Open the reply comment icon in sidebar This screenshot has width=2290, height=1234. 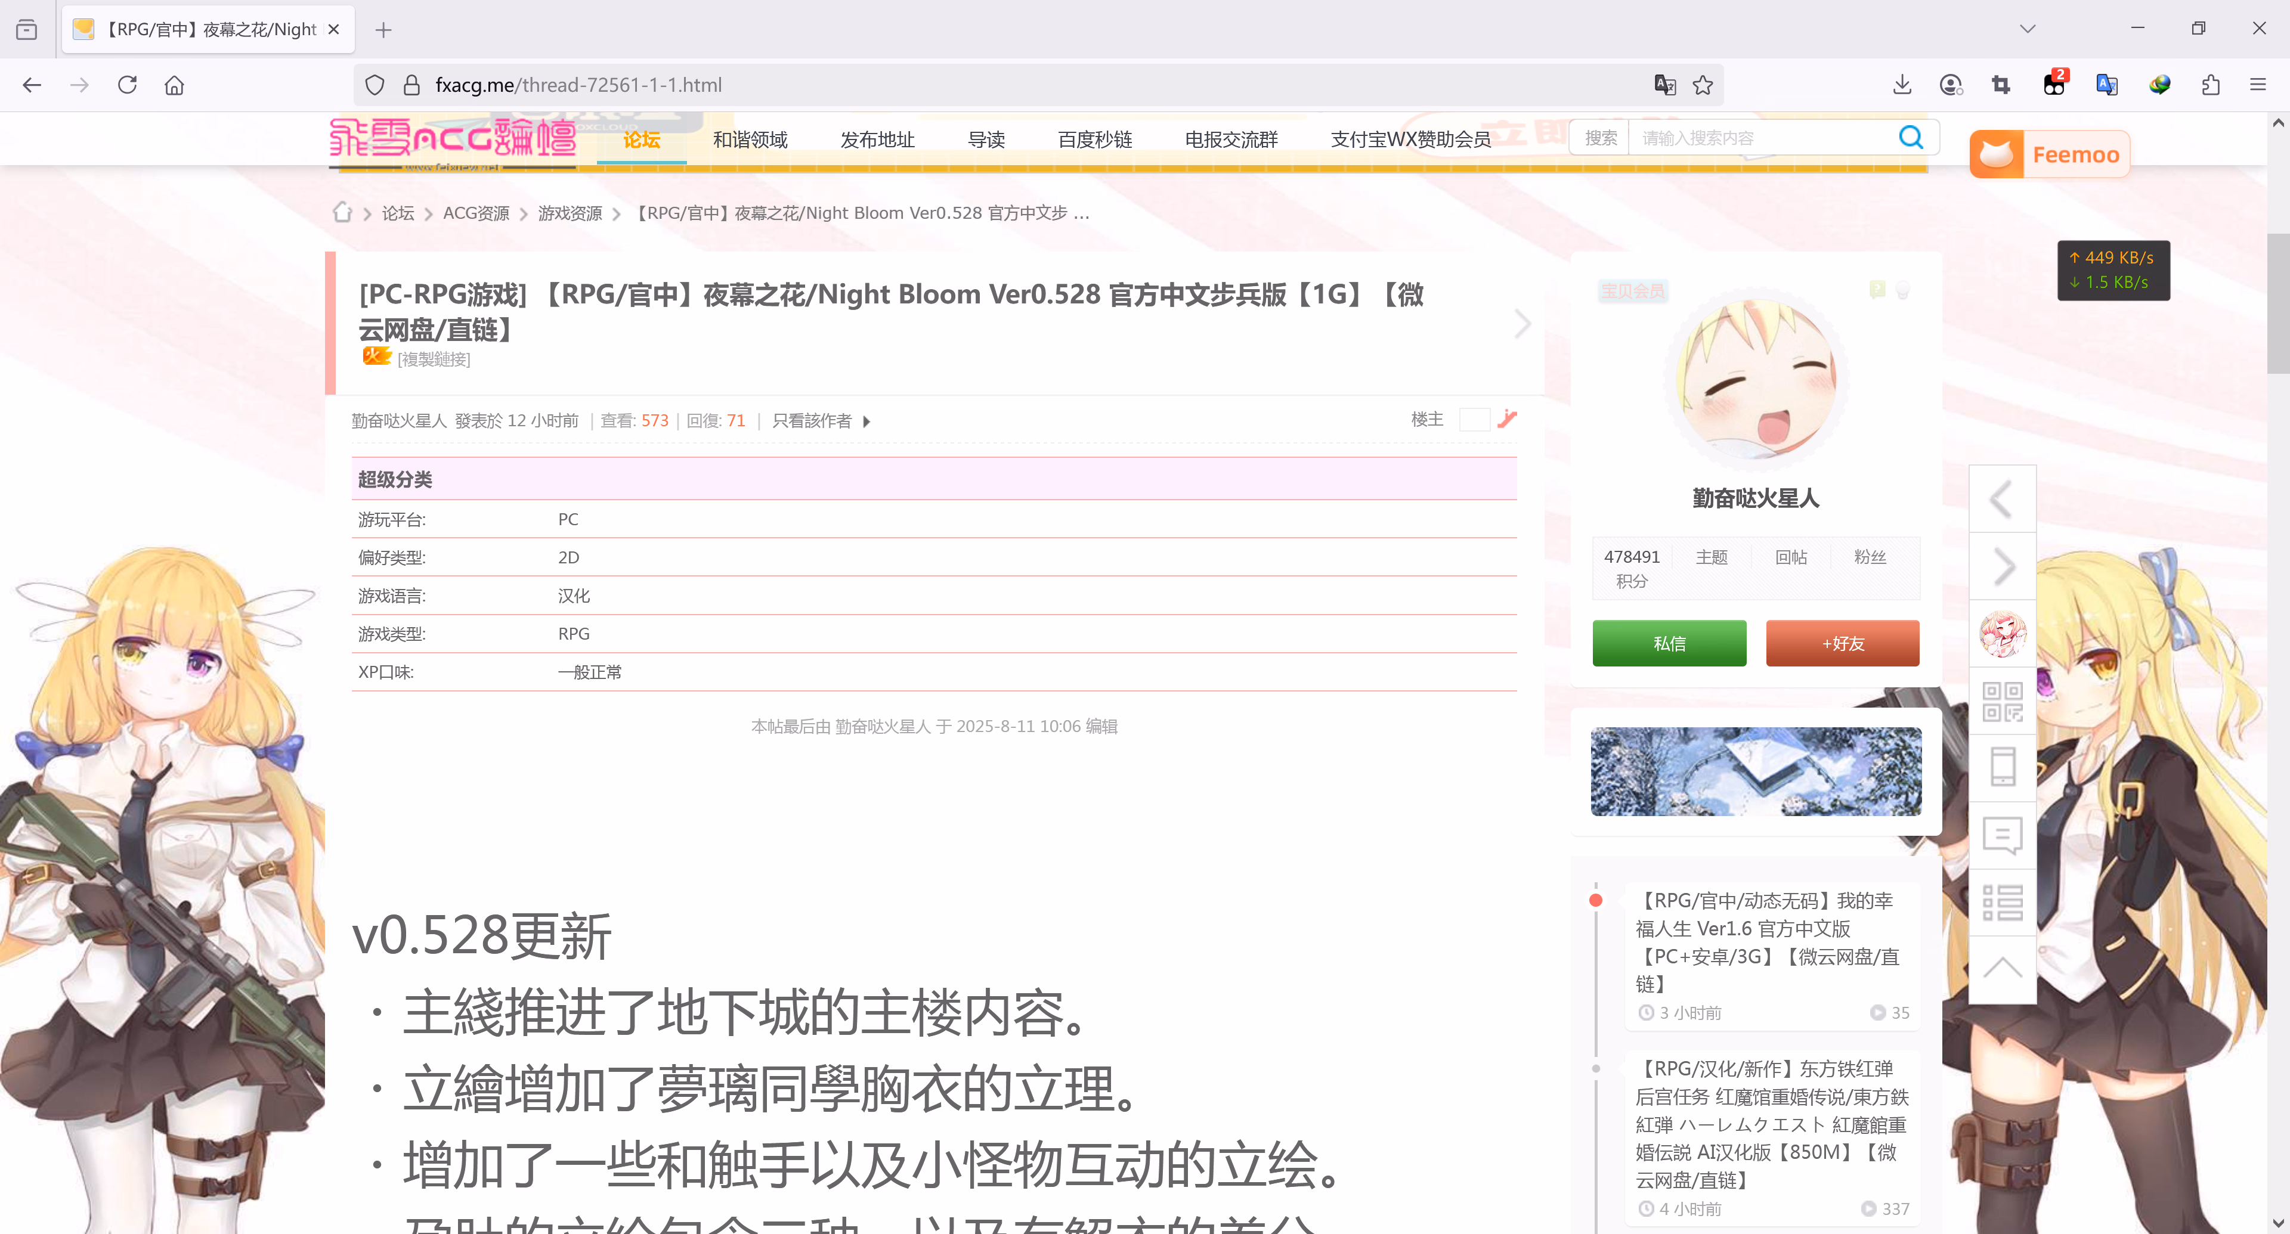[2002, 835]
